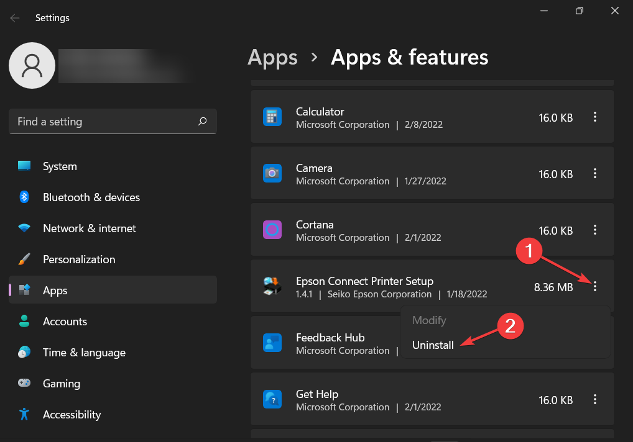The height and width of the screenshot is (442, 633).
Task: Open the Calculator options menu
Action: coord(595,117)
